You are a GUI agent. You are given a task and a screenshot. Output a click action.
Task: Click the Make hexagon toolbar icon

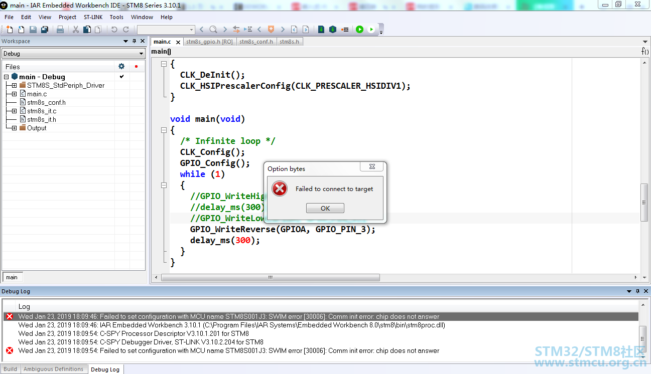333,30
